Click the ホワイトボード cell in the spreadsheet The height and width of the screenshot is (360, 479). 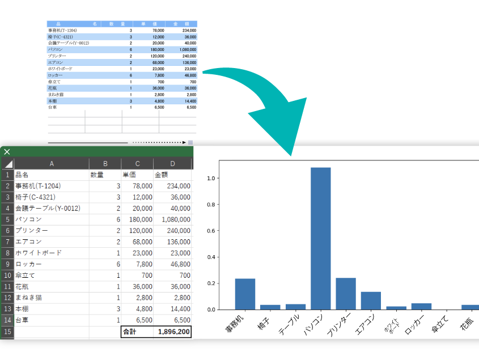(52, 253)
